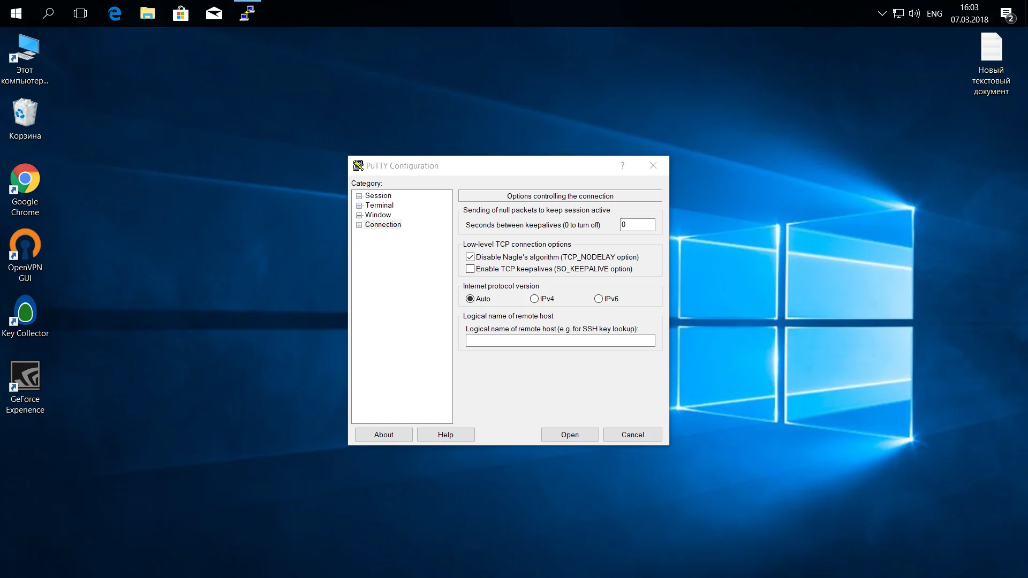The width and height of the screenshot is (1028, 578).
Task: Click the About button
Action: [383, 435]
